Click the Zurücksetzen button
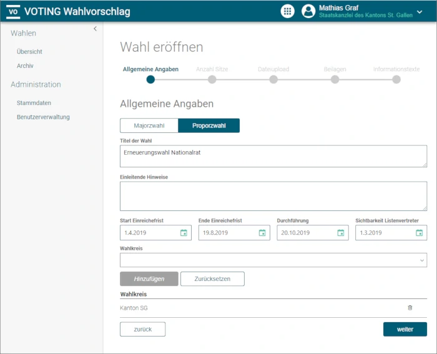 212,279
